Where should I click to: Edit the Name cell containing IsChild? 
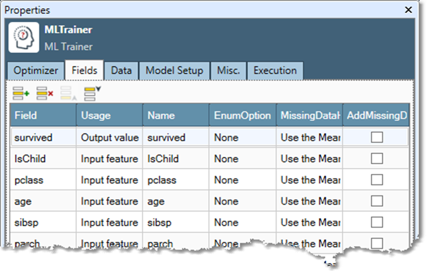[176, 159]
